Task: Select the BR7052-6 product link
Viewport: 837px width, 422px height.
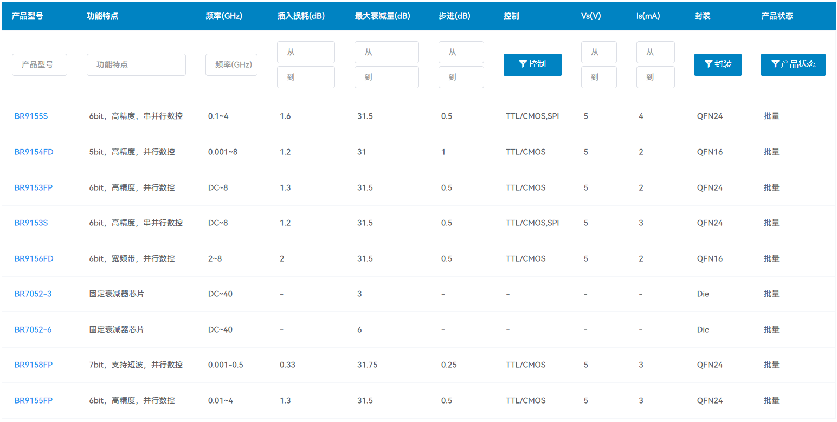Action: click(x=33, y=329)
